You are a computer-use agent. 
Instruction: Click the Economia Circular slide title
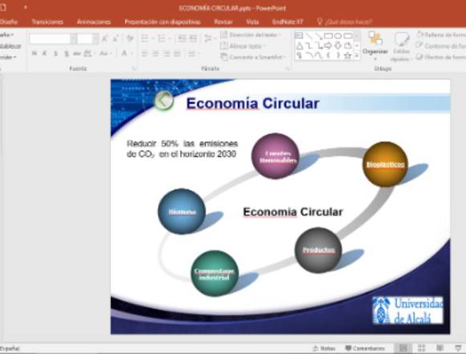click(252, 103)
